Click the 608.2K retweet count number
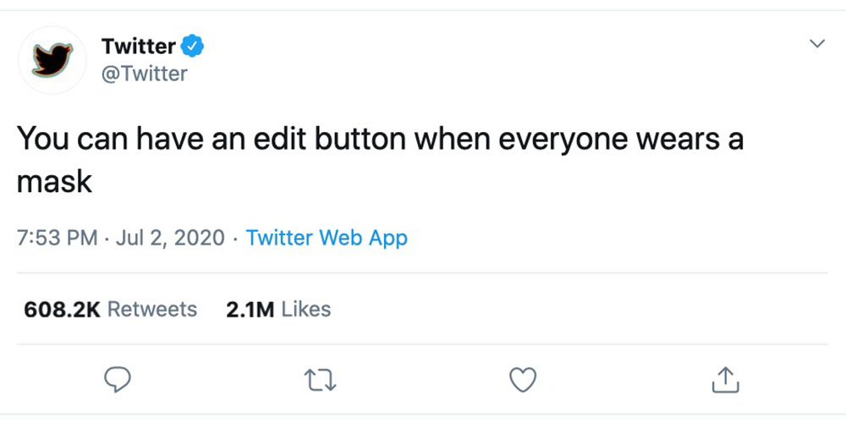 [63, 310]
